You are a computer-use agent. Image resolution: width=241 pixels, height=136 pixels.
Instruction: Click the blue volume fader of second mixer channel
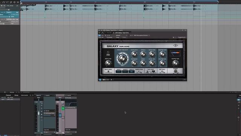[x=60, y=115]
